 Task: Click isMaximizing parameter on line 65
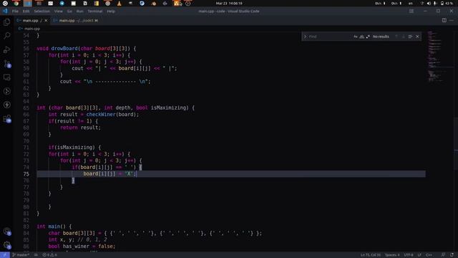[168, 107]
